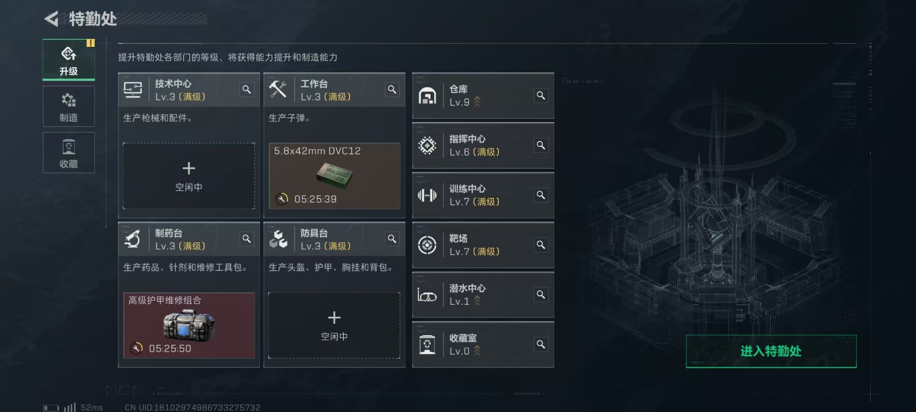The image size is (916, 412).
Task: Inspect 防具台 with the magnifier icon
Action: click(x=392, y=239)
